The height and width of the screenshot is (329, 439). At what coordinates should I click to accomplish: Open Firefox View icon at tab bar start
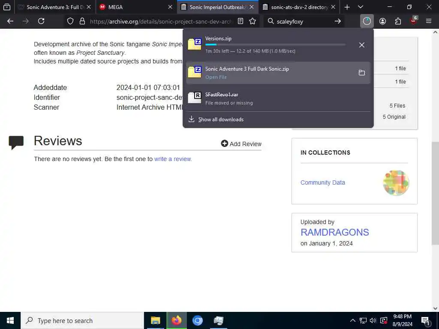tap(7, 7)
